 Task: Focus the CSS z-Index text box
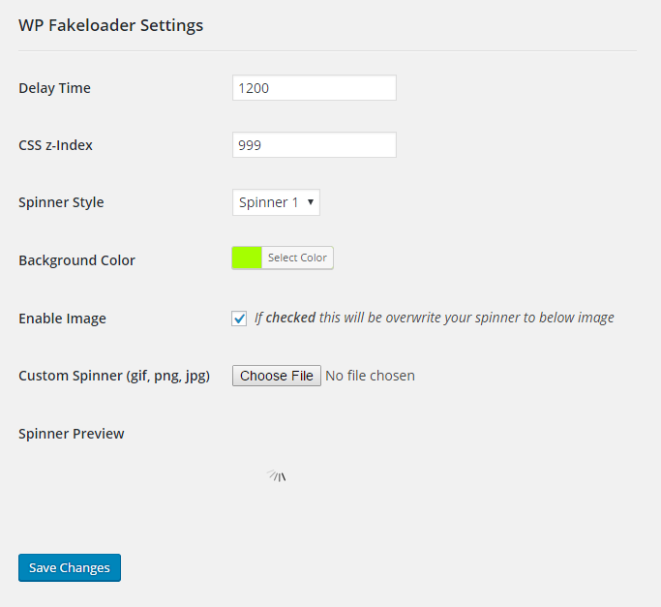315,145
